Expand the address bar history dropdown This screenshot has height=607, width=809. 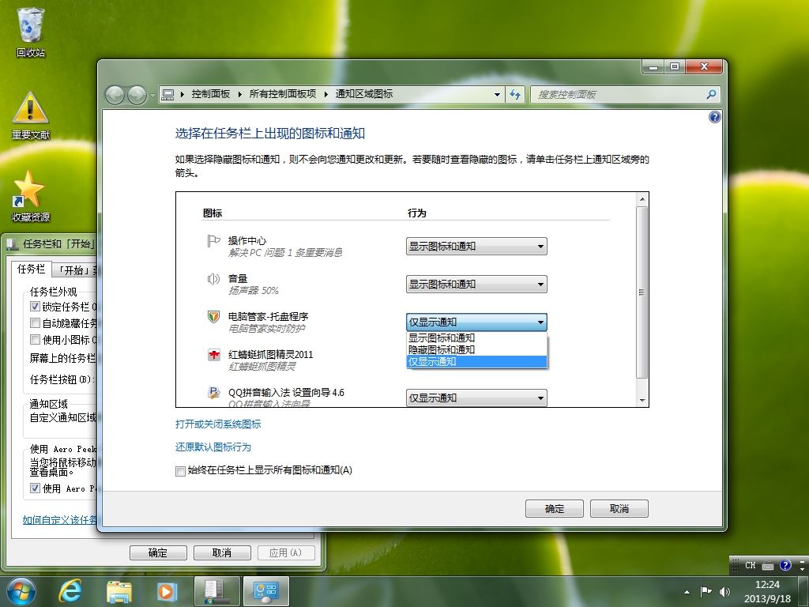pyautogui.click(x=497, y=95)
